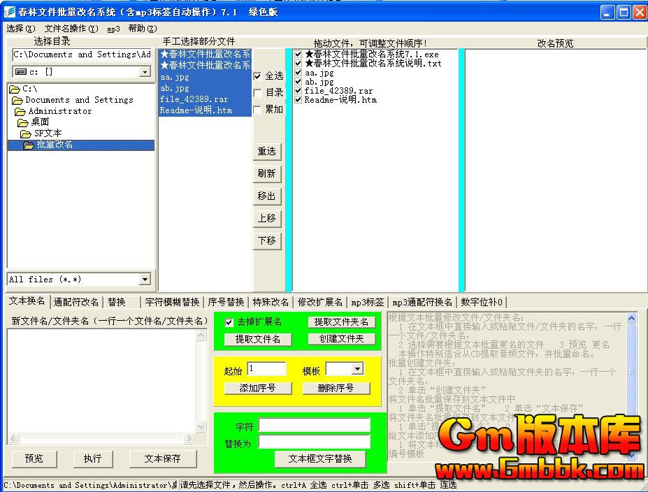The height and width of the screenshot is (492, 648).
Task: Click the drive icon in the c: selector
Action: tap(20, 72)
